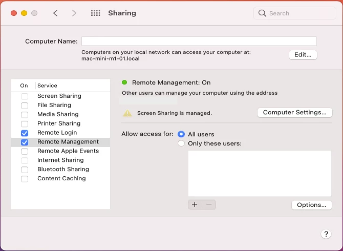The width and height of the screenshot is (343, 251).
Task: Click inside the allowed users list box
Action: click(260, 173)
